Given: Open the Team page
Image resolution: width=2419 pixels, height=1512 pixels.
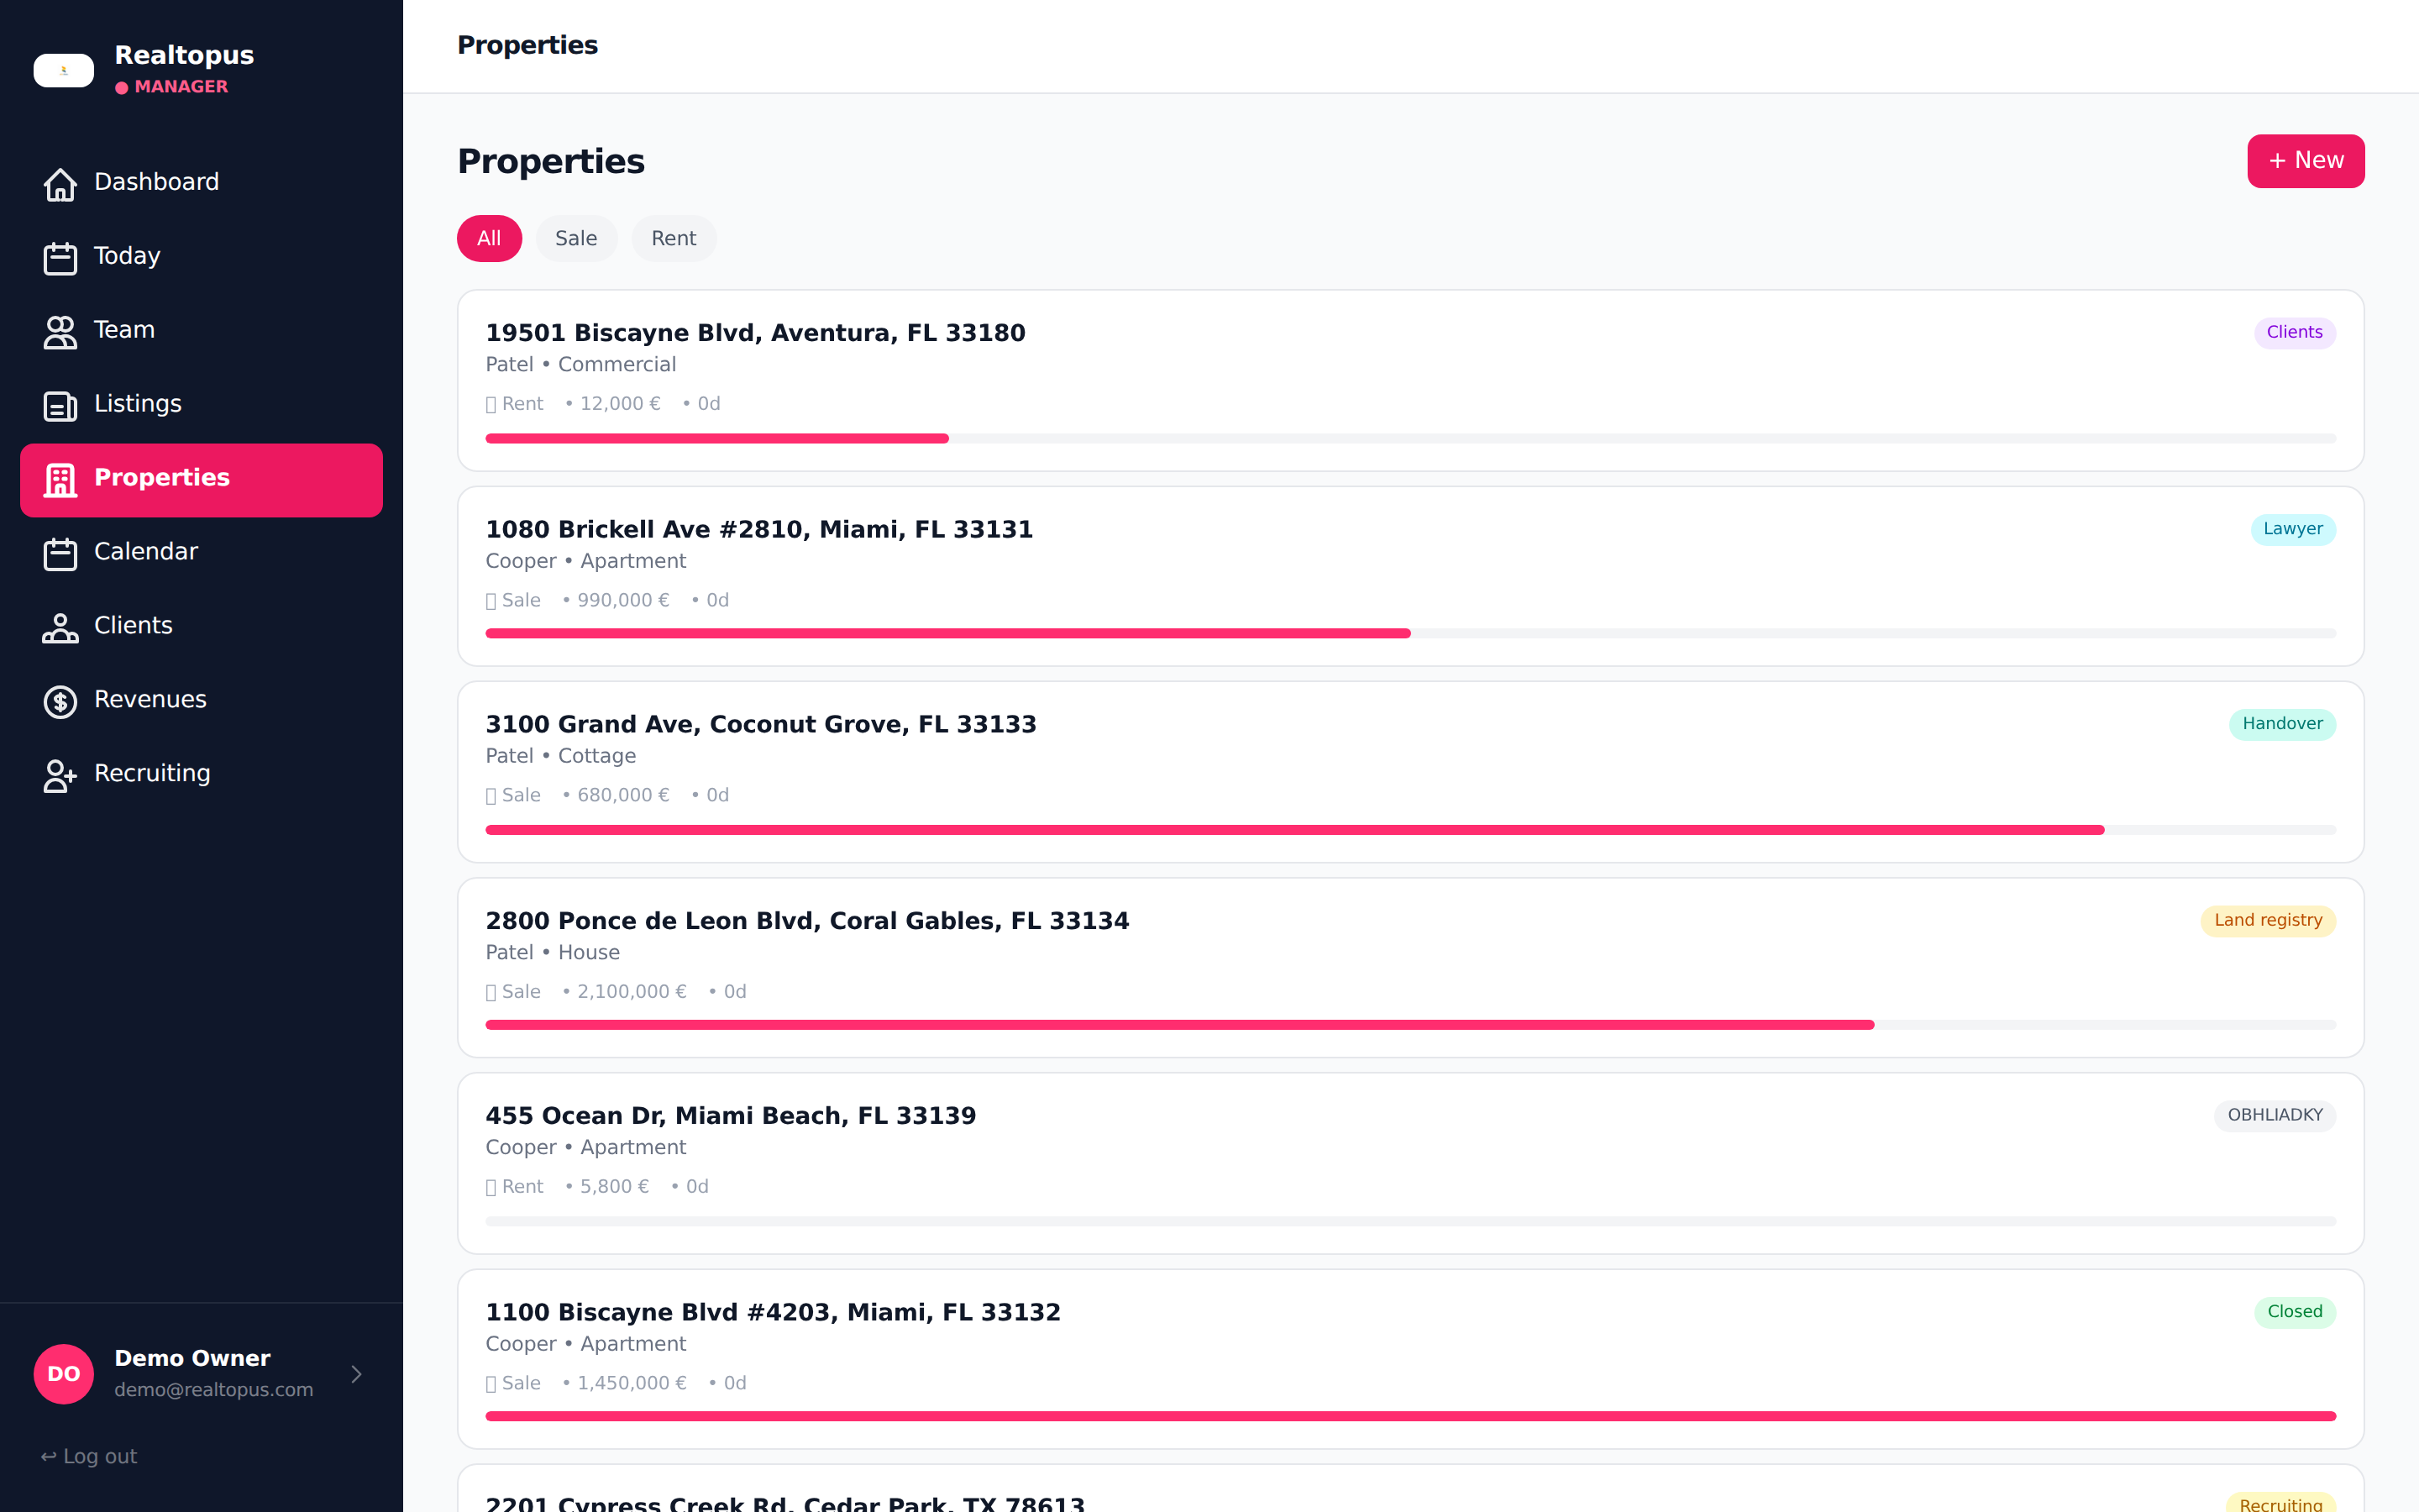Looking at the screenshot, I should pyautogui.click(x=201, y=330).
